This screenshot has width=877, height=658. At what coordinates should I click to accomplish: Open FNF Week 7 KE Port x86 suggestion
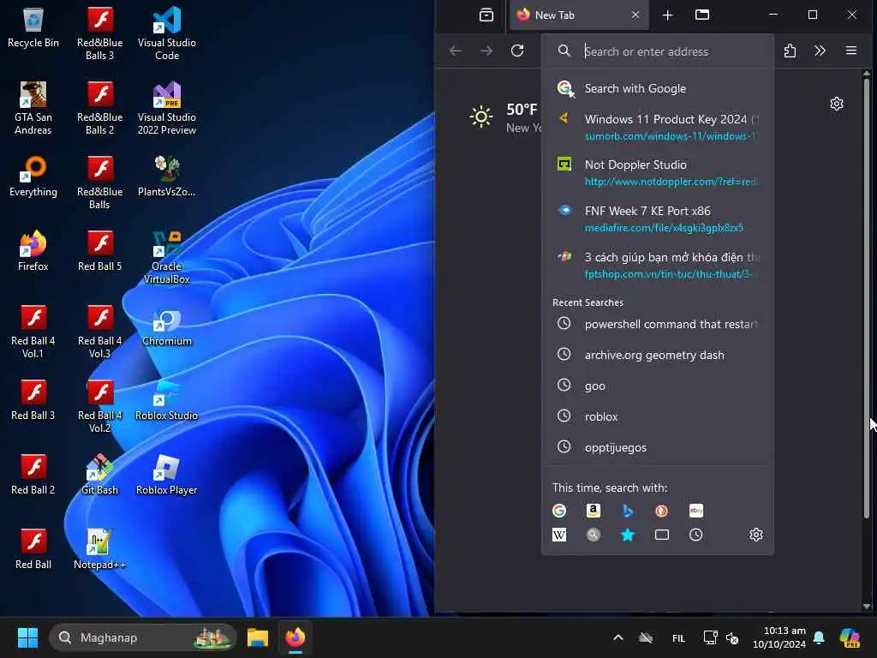click(x=657, y=218)
